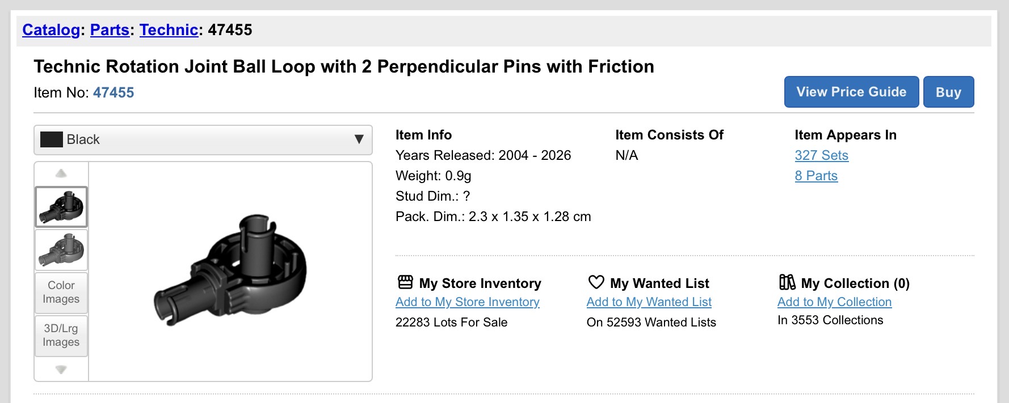This screenshot has height=403, width=1009.
Task: Open the 3D/Lrg Images tab
Action: pos(61,336)
